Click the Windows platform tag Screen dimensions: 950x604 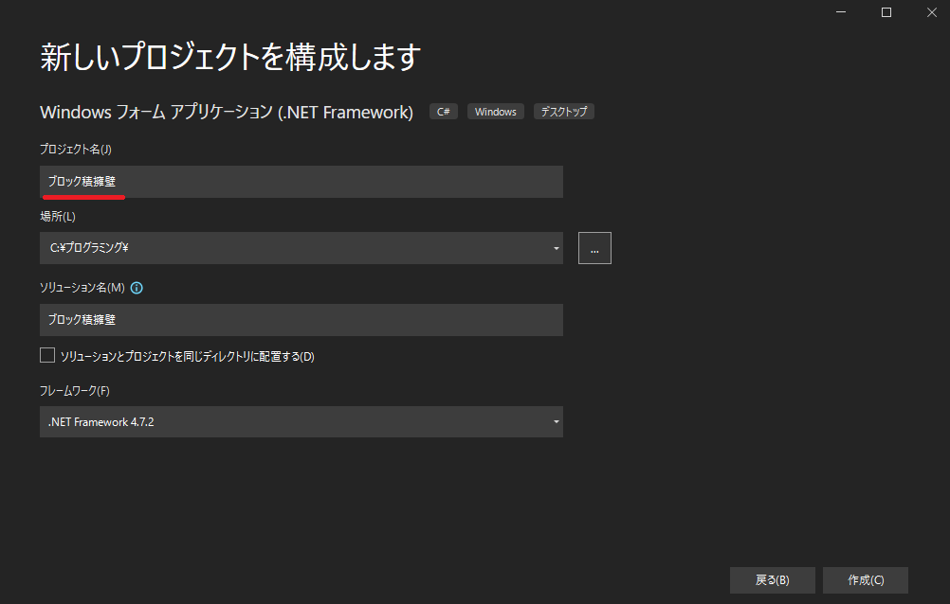coord(496,112)
